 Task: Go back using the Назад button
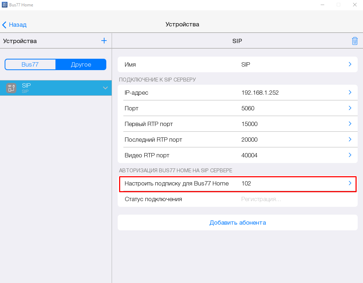pyautogui.click(x=15, y=25)
